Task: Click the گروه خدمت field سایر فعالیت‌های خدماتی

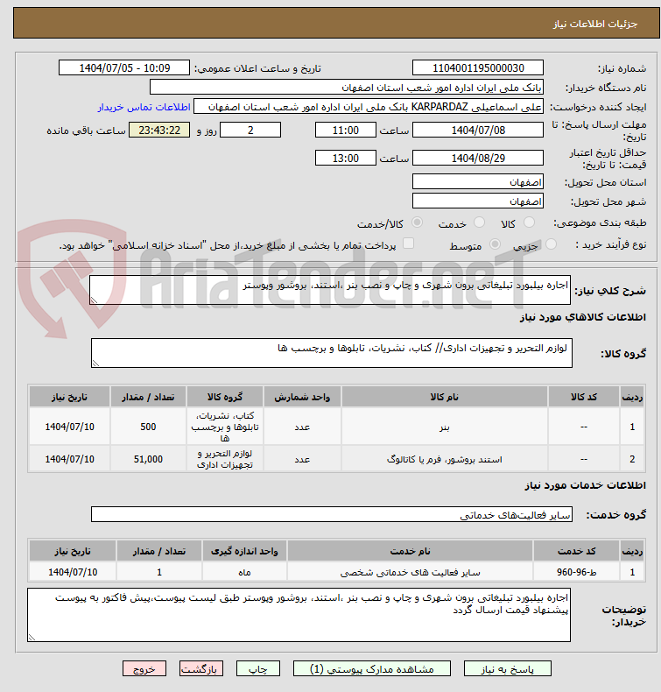Action: tap(332, 514)
